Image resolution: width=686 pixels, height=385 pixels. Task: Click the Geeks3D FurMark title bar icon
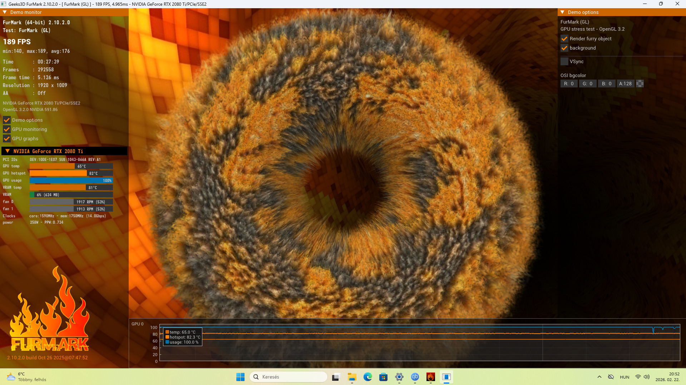[x=4, y=4]
